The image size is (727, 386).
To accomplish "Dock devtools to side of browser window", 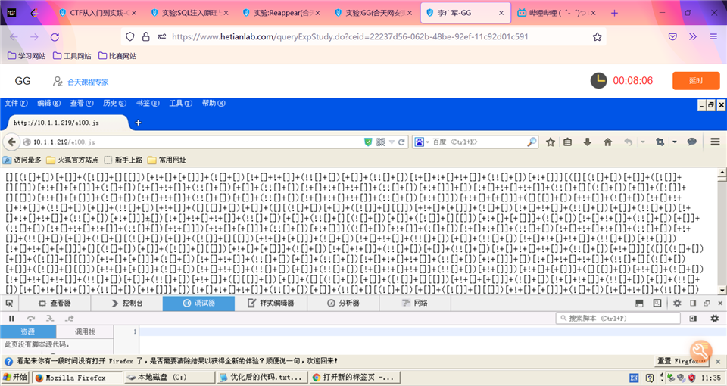I will (693, 303).
